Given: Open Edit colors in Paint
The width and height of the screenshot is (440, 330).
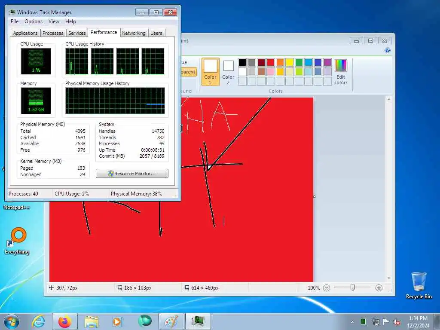Looking at the screenshot, I should pos(341,72).
